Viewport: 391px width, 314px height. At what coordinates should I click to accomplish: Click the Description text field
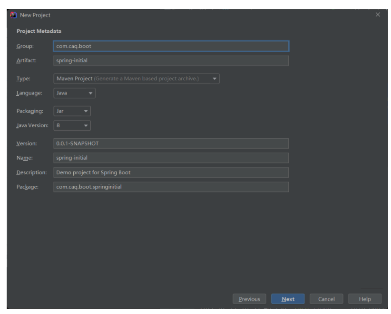point(171,172)
